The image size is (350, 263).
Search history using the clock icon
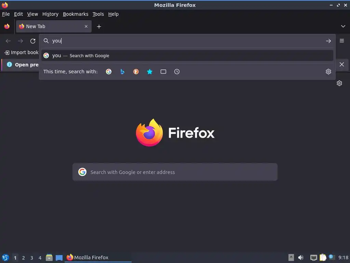point(177,72)
